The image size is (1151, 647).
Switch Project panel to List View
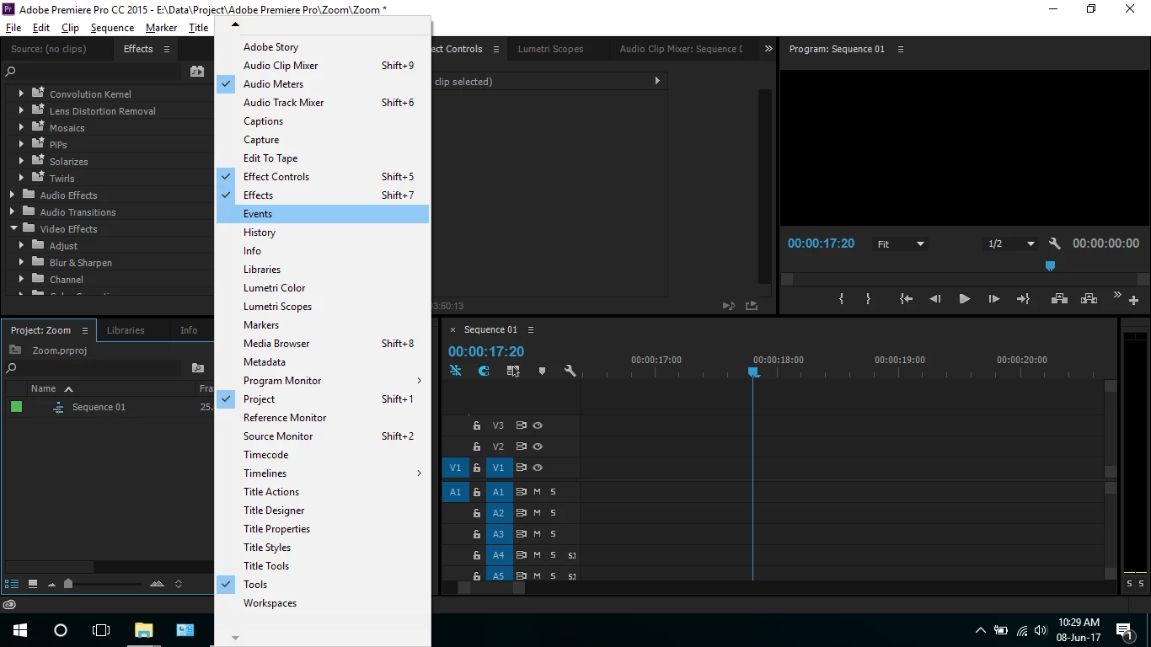click(x=12, y=584)
